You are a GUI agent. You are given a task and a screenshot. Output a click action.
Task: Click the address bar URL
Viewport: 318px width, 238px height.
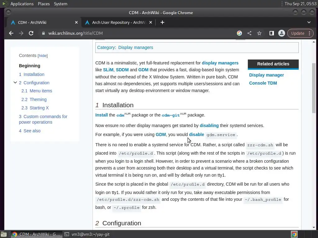(x=75, y=33)
